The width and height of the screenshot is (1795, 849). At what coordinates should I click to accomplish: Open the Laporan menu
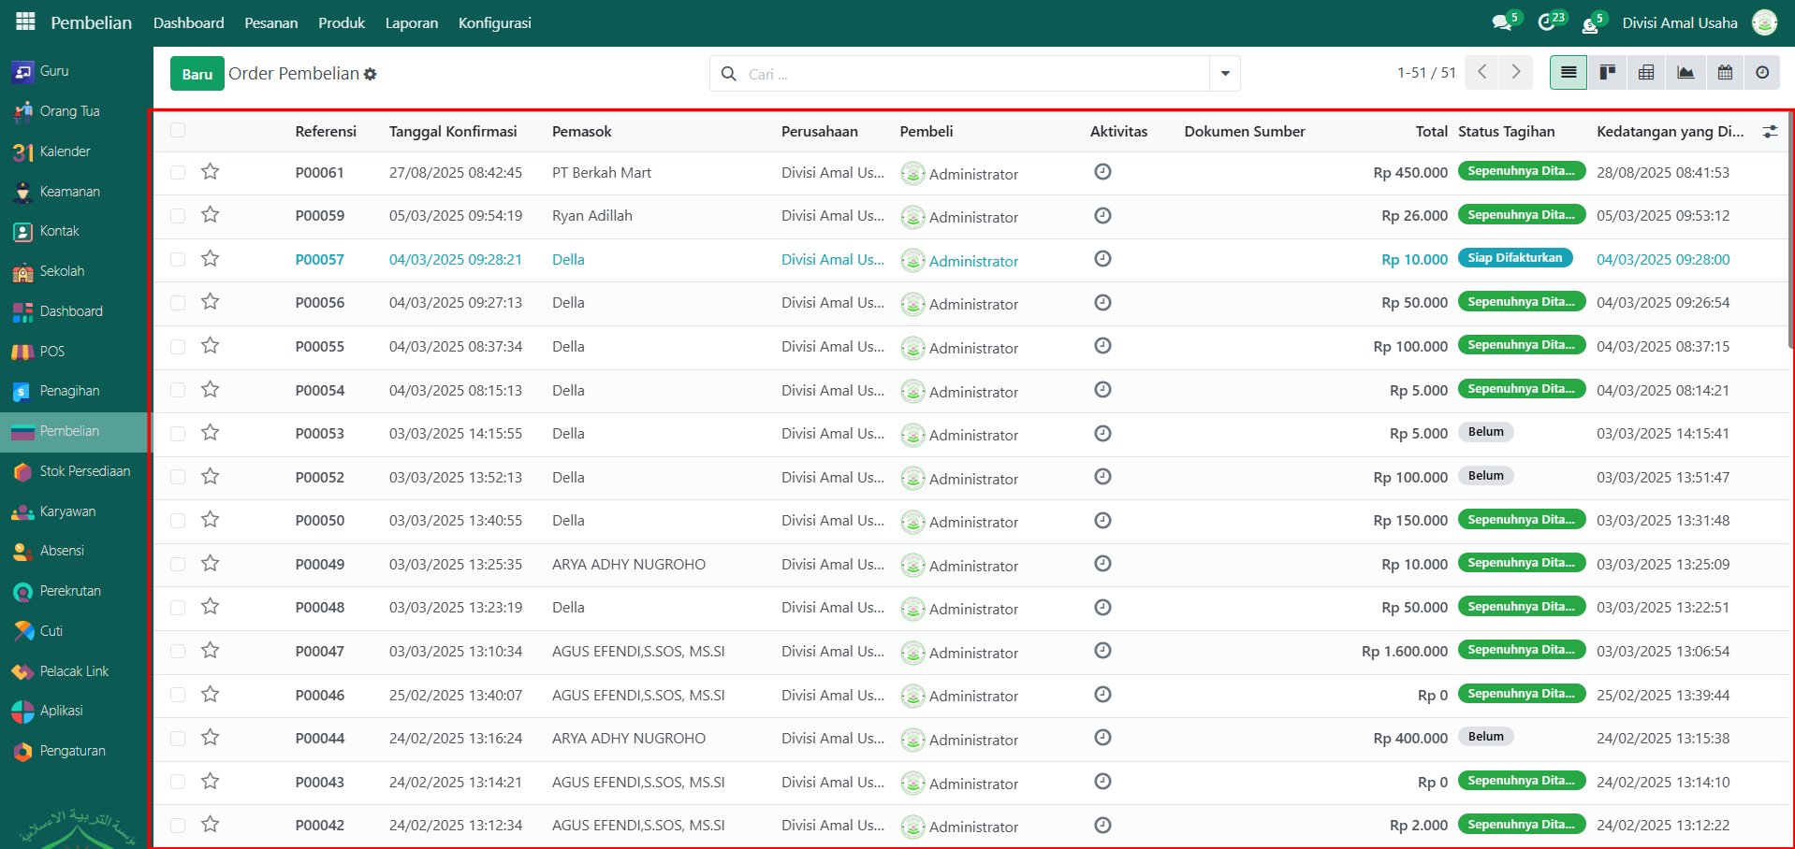411,22
